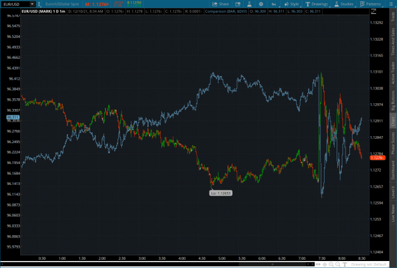Open the Phase Scores side tab

[x=393, y=143]
